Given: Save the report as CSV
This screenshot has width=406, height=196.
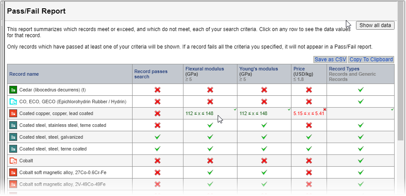Looking at the screenshot, I should 330,59.
